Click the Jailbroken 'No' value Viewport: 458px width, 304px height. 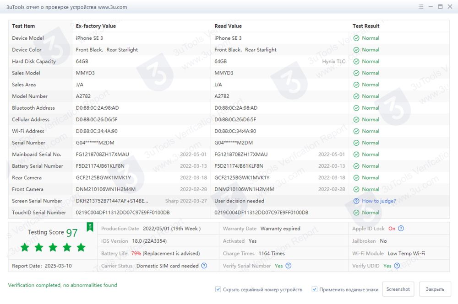tap(383, 241)
